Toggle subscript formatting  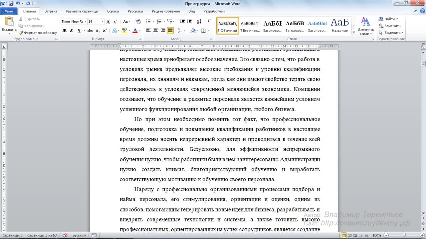point(98,31)
